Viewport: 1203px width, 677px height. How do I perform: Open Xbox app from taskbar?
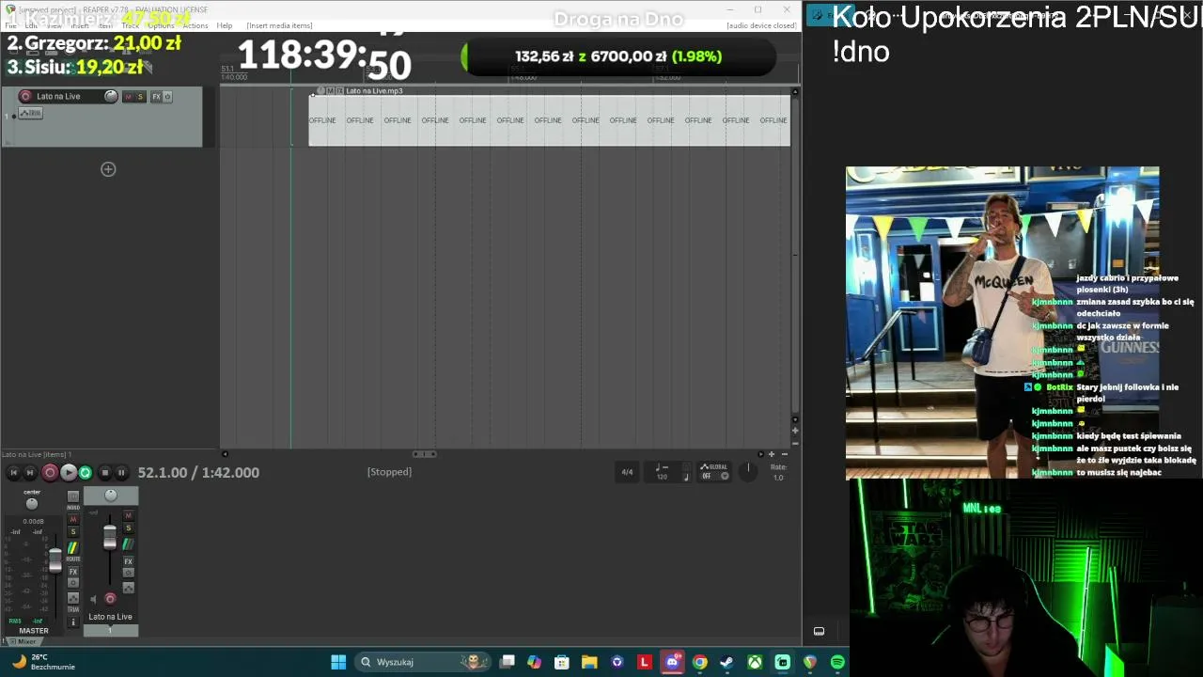755,662
